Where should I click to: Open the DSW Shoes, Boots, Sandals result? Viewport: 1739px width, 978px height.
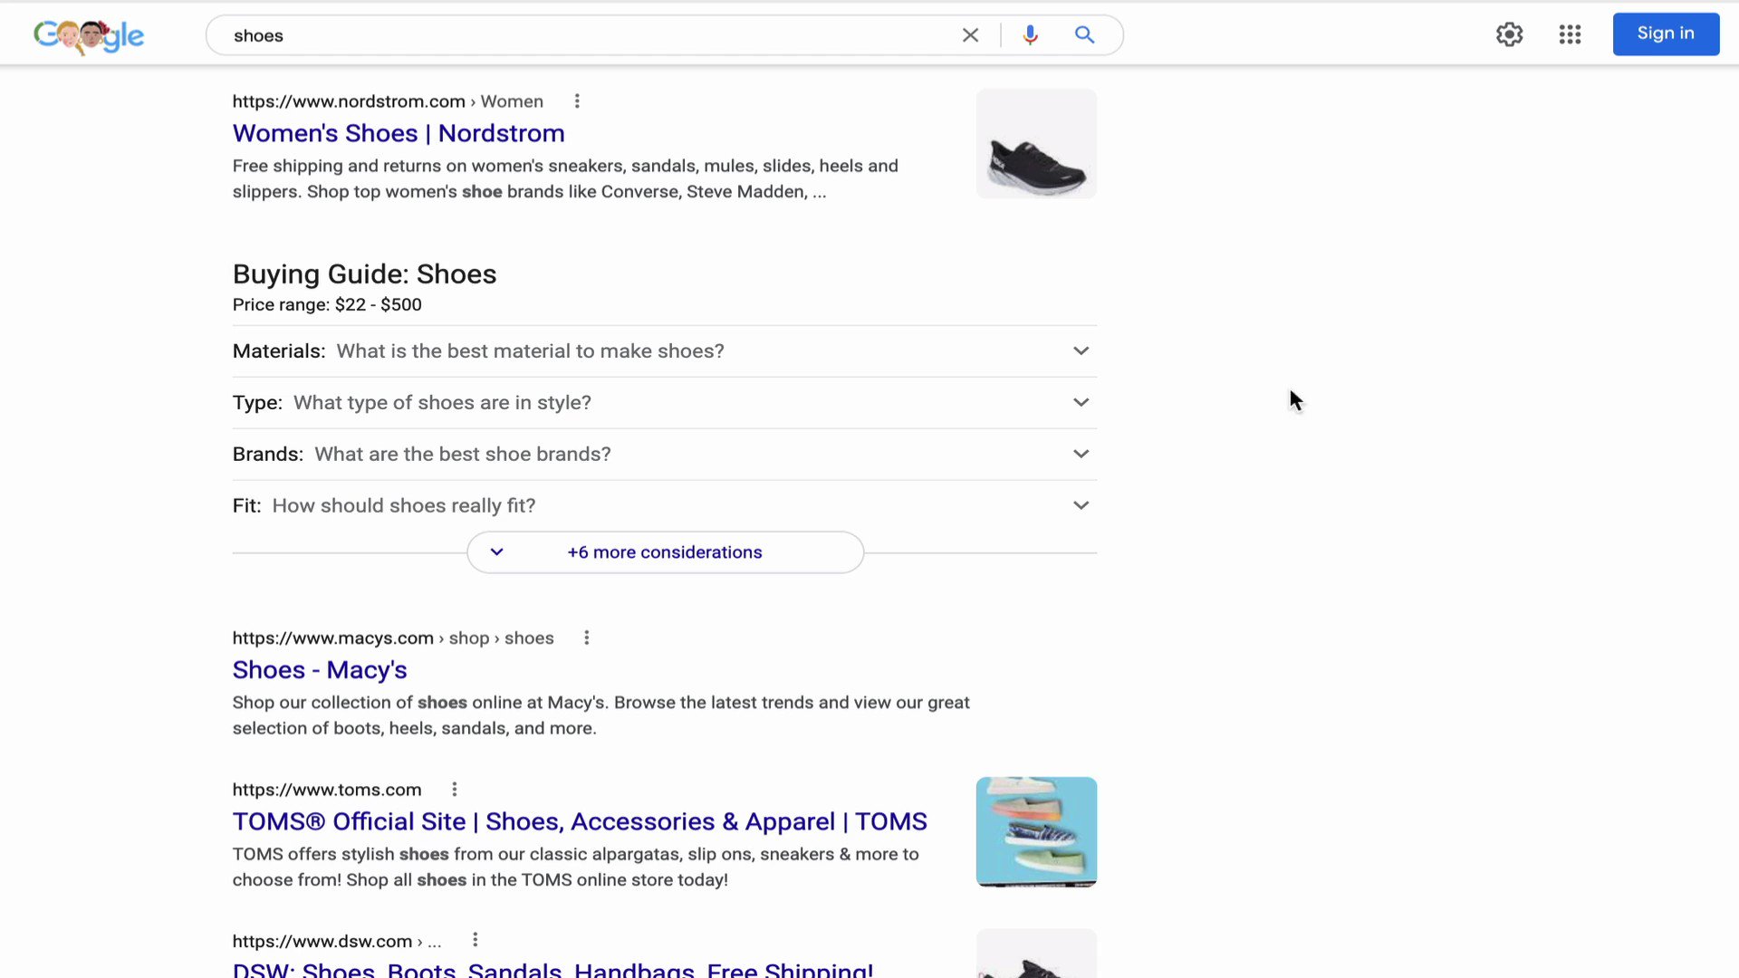(x=553, y=969)
